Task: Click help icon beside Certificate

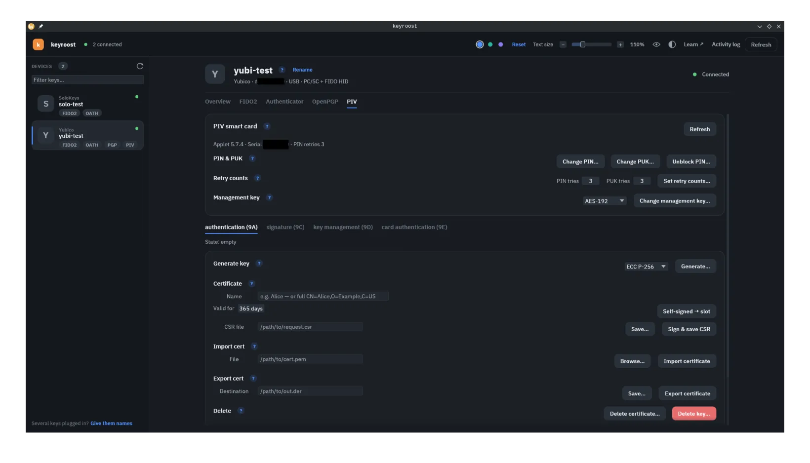Action: [252, 284]
